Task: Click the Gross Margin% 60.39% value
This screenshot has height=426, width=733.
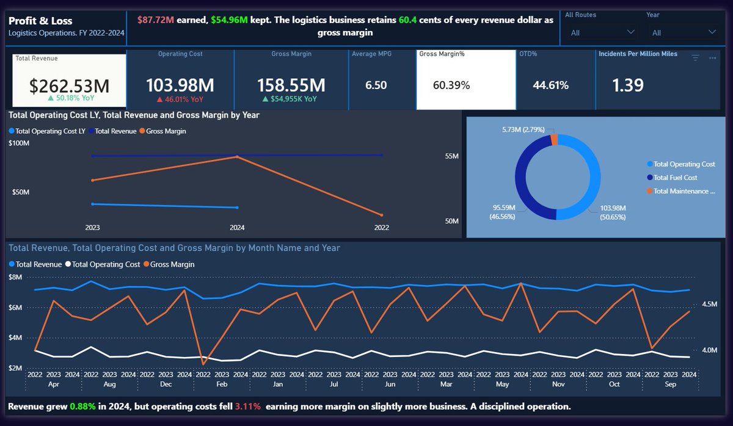Action: pyautogui.click(x=451, y=85)
